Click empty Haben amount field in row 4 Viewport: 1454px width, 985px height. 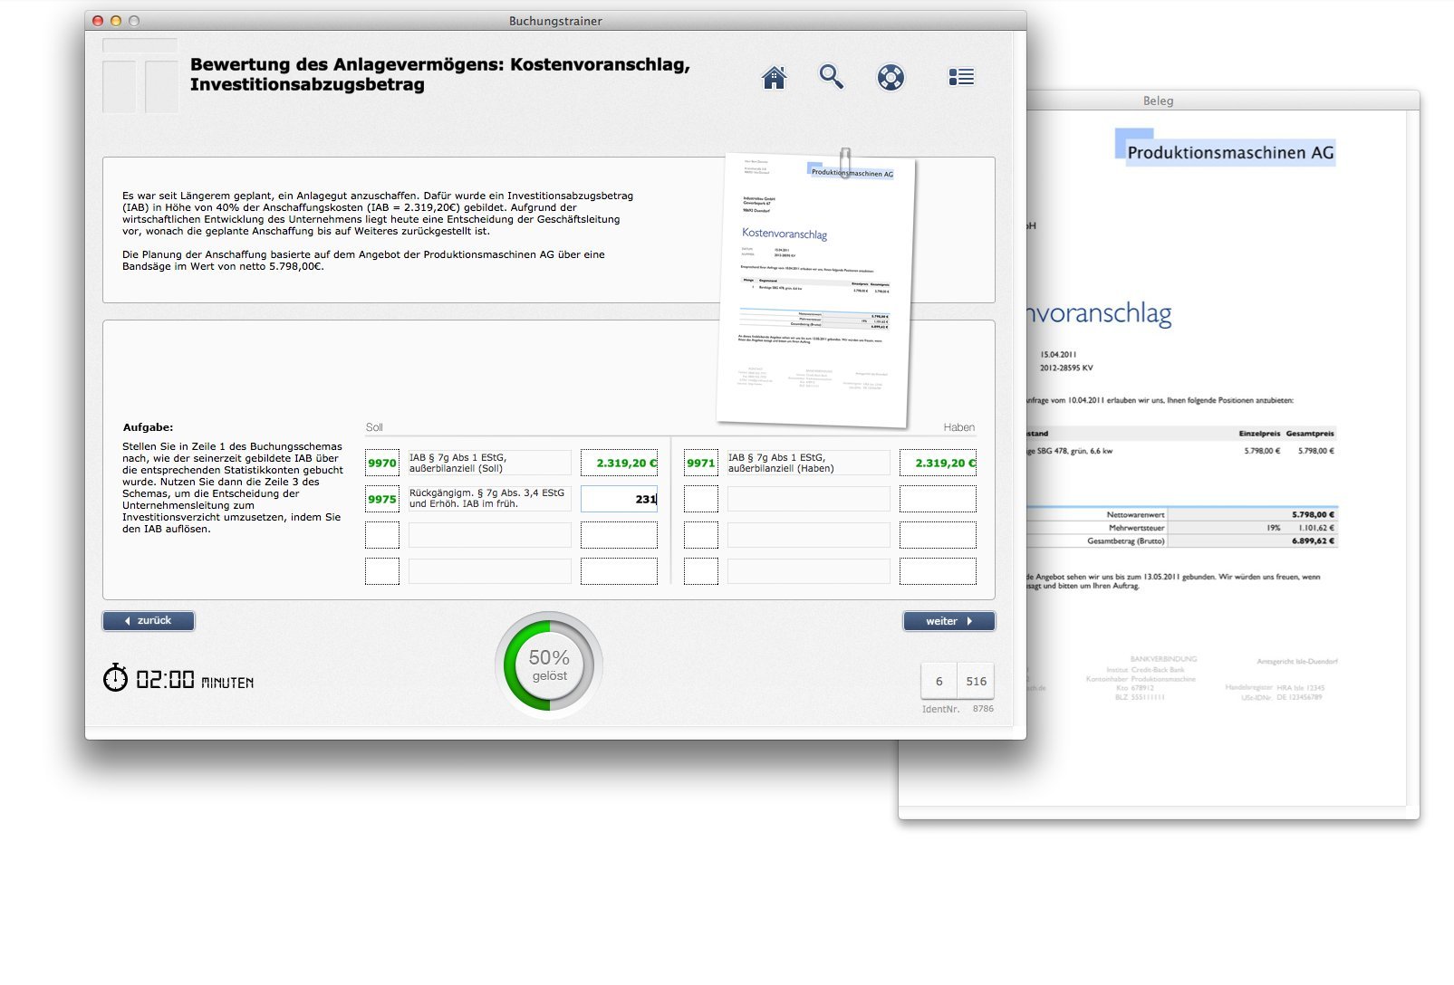tap(938, 571)
